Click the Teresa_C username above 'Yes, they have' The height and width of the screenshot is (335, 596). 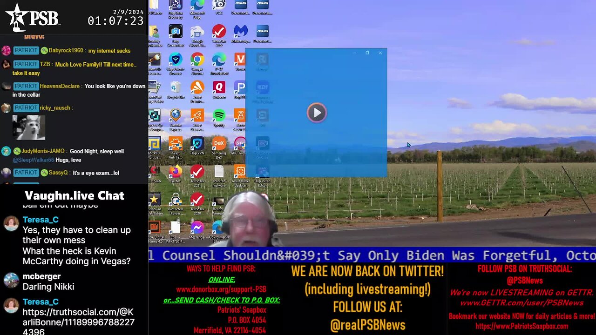pyautogui.click(x=41, y=220)
